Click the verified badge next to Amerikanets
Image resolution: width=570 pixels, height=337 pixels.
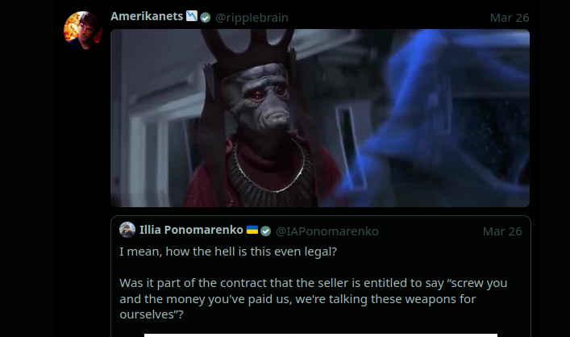(206, 18)
